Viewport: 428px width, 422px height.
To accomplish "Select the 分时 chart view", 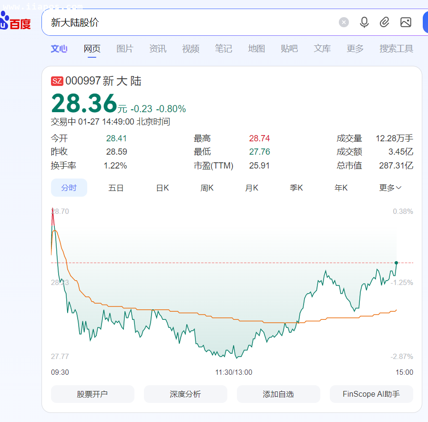I will (69, 188).
